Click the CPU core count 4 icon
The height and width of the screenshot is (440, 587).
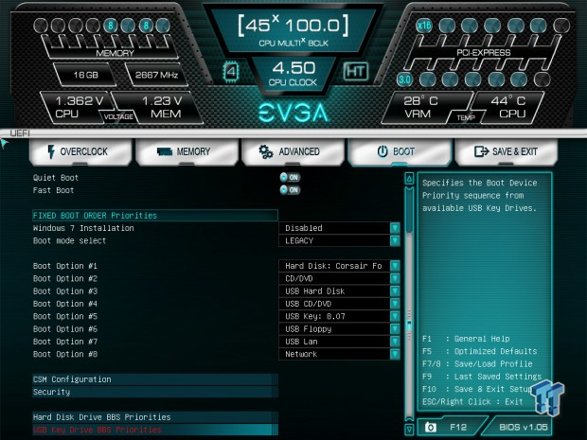click(231, 72)
